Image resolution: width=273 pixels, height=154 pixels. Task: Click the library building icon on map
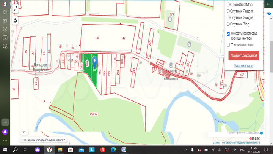(x=171, y=65)
